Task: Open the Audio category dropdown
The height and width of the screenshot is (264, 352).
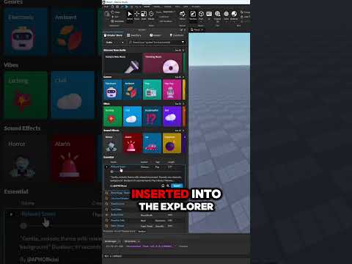Action: [114, 43]
